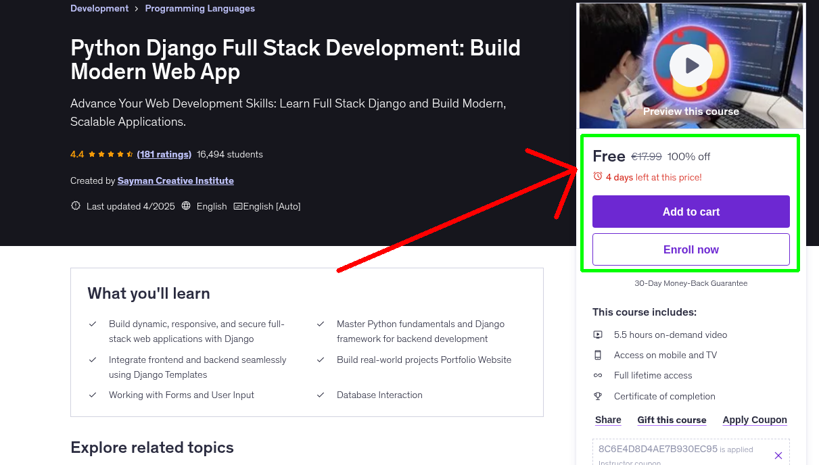Open the 181 ratings link

(164, 154)
